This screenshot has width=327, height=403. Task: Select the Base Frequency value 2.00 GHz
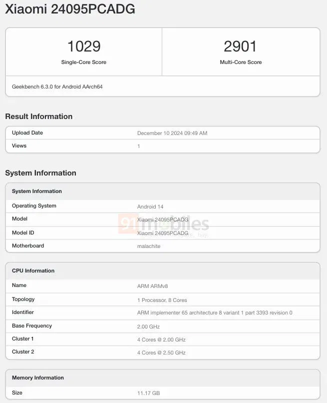point(148,326)
